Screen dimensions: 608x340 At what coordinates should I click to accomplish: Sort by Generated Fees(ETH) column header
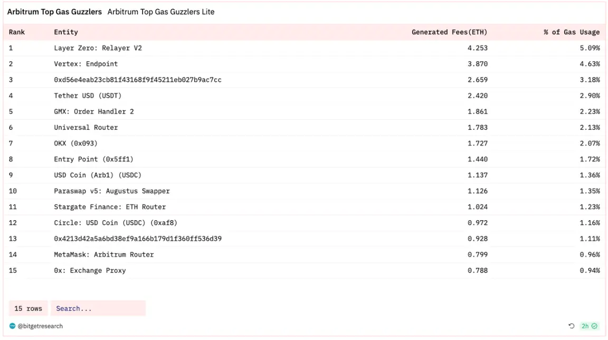tap(449, 32)
